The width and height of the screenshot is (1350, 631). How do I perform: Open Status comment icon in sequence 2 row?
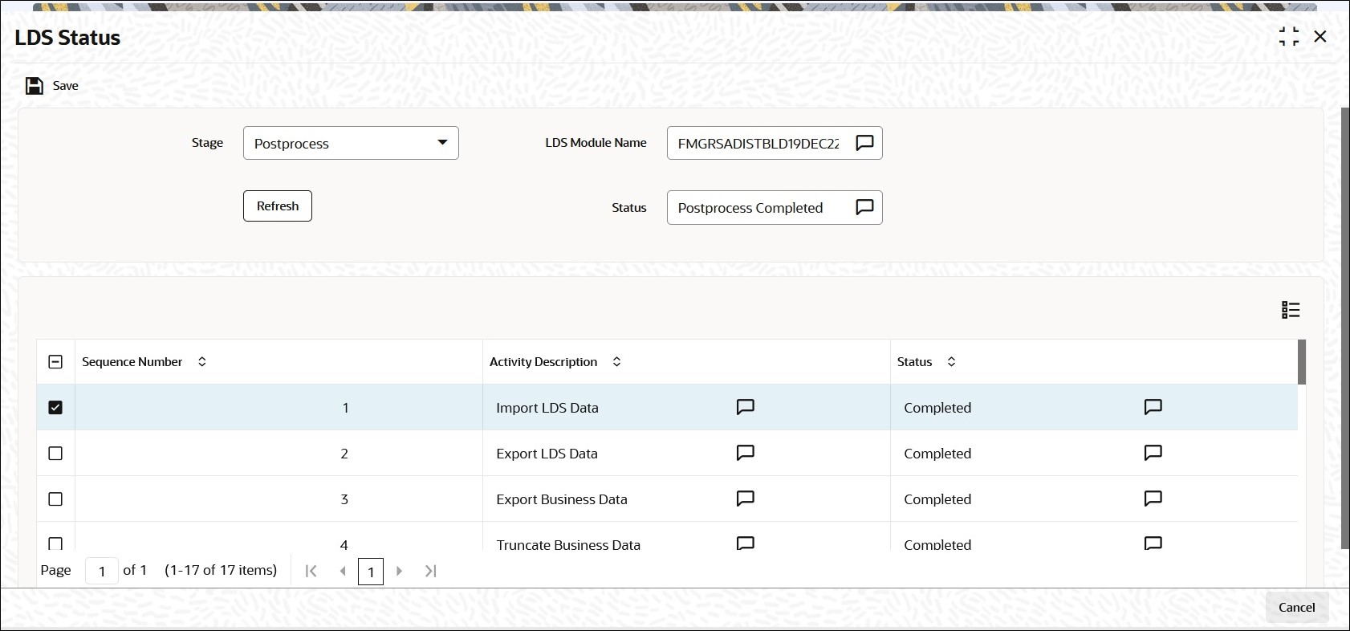point(1153,453)
